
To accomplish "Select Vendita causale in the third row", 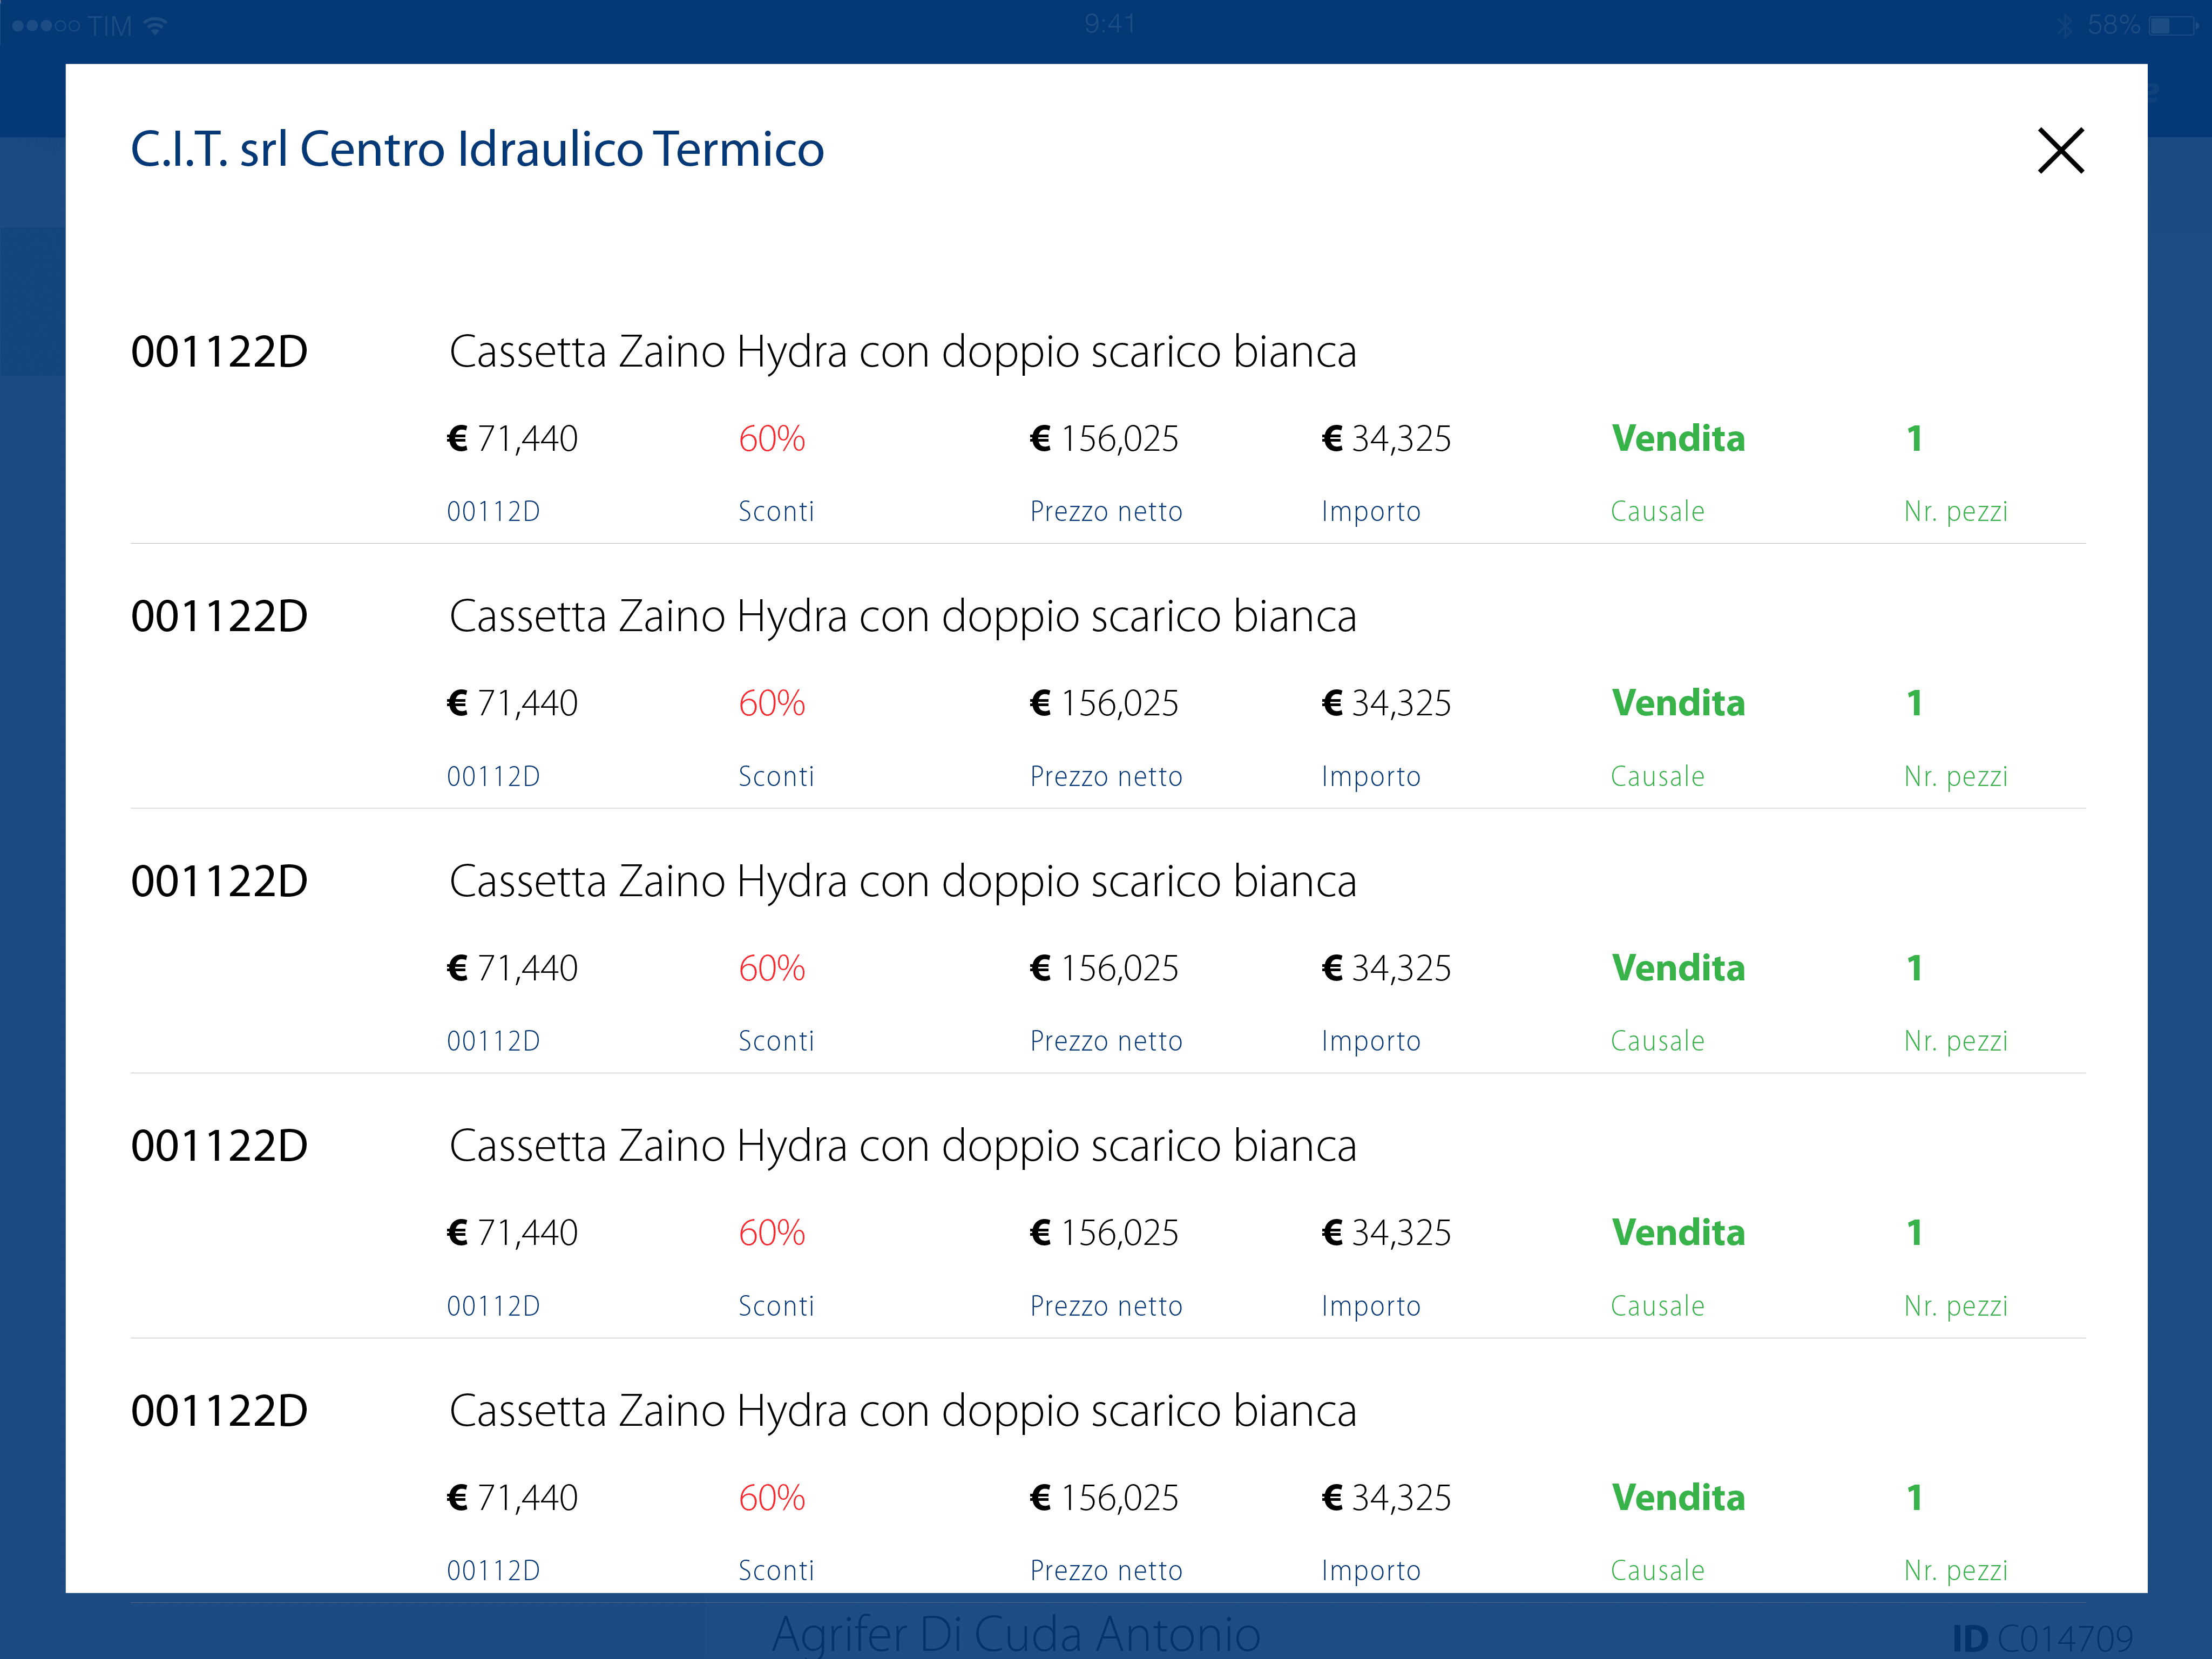I will (x=1678, y=968).
